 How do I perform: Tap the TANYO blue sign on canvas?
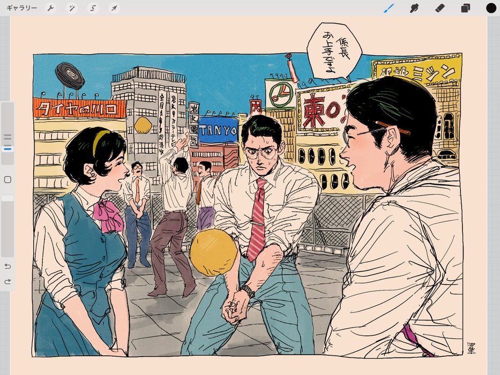(218, 130)
